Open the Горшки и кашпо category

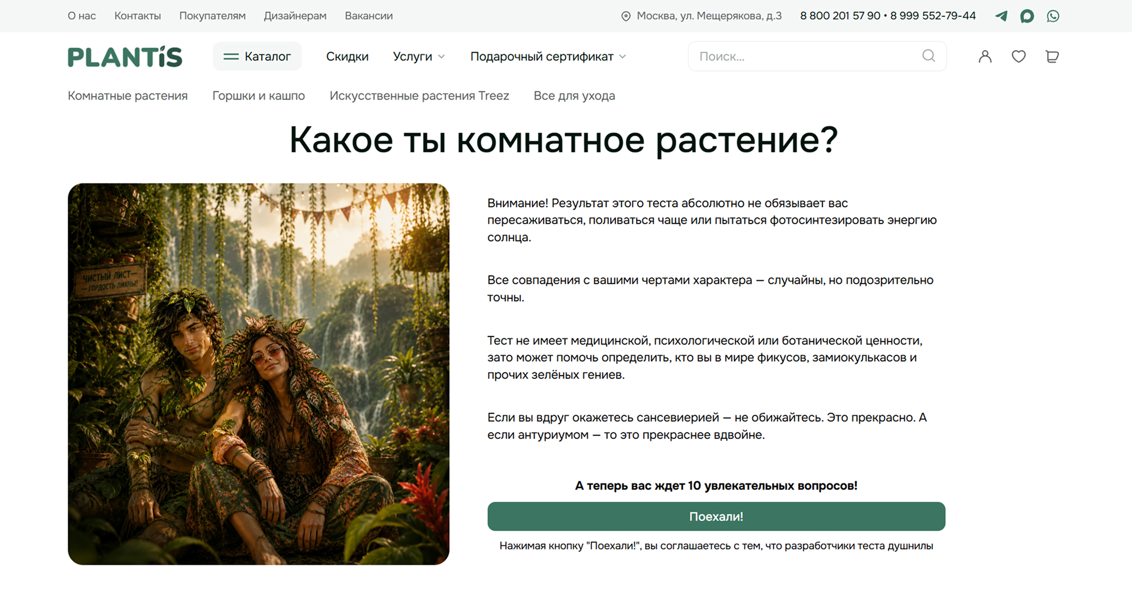[258, 96]
